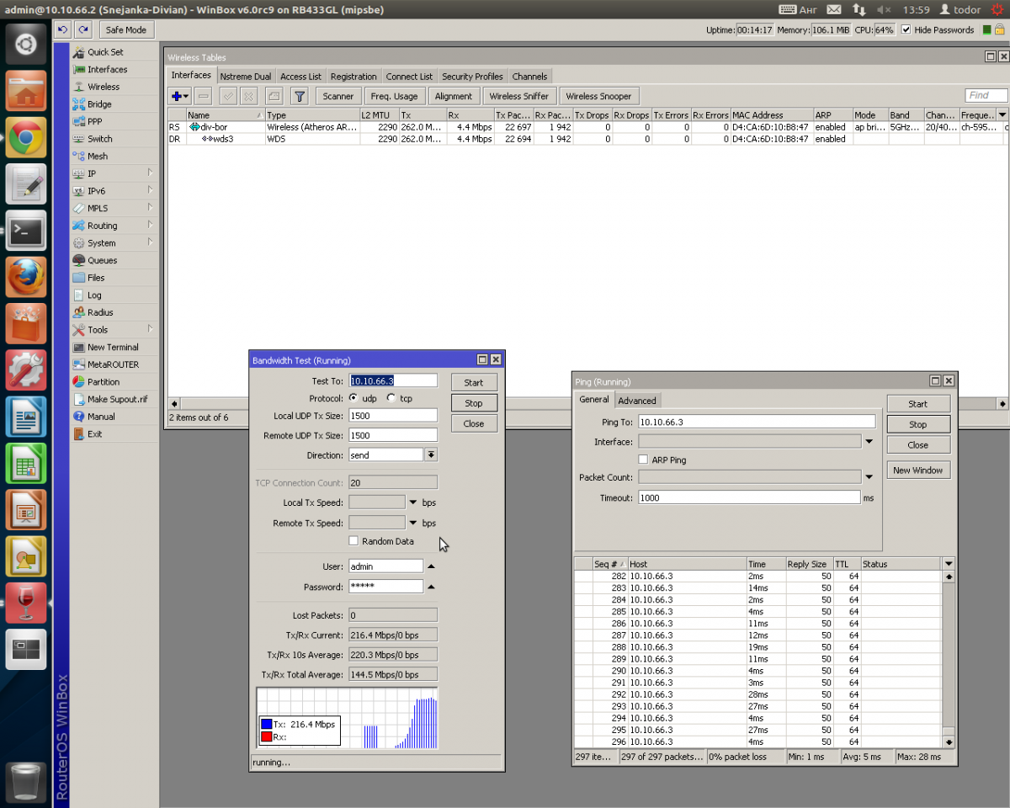This screenshot has width=1010, height=808.
Task: Click the blue plus Add interface icon
Action: (x=176, y=96)
